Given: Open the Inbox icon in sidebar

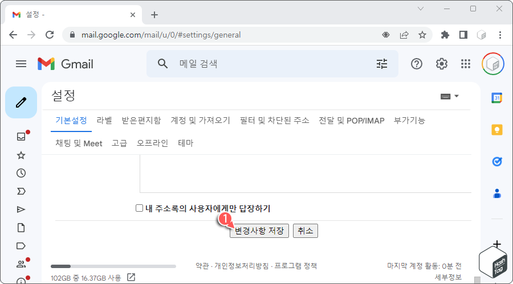Looking at the screenshot, I should tap(21, 137).
